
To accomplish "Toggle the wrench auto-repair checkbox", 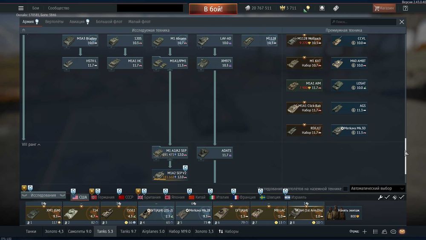I will (x=387, y=197).
